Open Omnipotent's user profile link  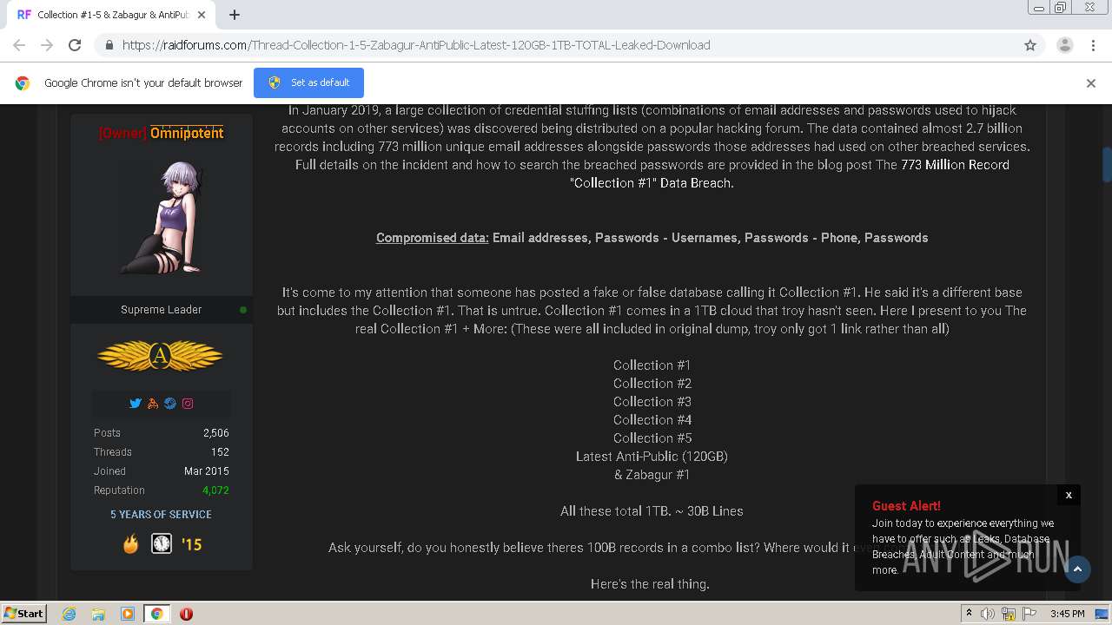point(187,133)
